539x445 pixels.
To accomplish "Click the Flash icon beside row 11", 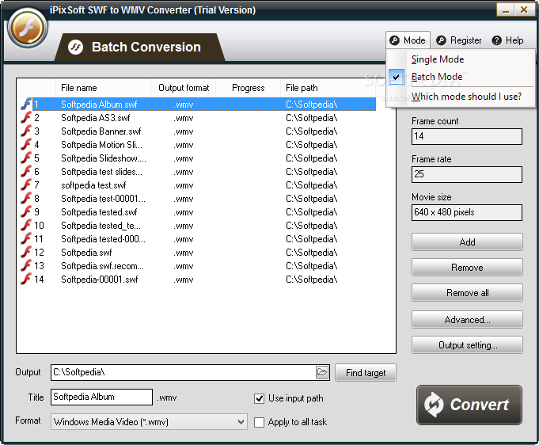I will pyautogui.click(x=26, y=238).
